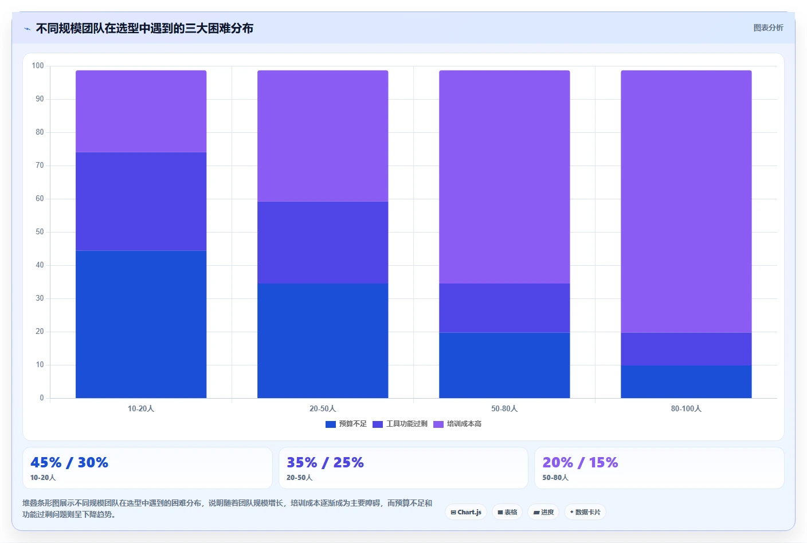Click the y-axis value 100
The image size is (807, 543).
38,66
